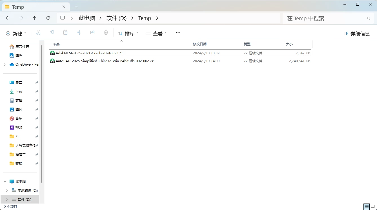The width and height of the screenshot is (377, 210).
Task: Click 软件 (D:) in the address bar
Action: pos(116,18)
